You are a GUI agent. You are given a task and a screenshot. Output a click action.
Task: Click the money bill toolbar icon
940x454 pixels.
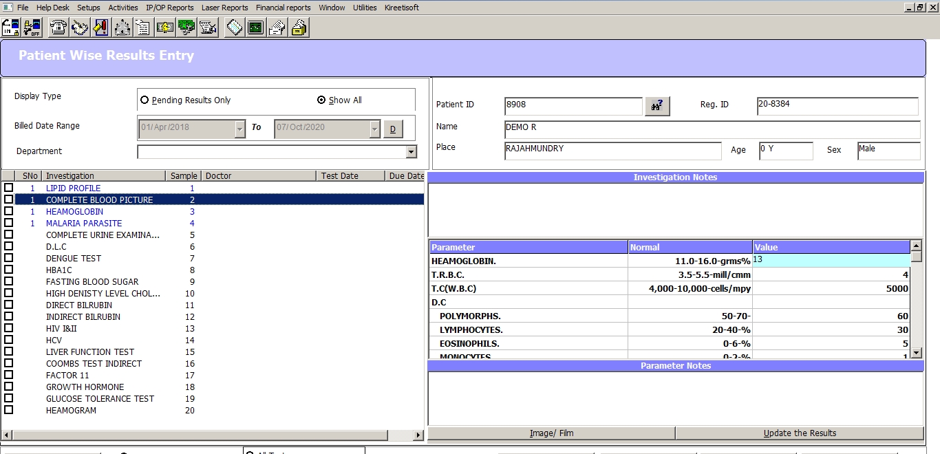click(165, 28)
